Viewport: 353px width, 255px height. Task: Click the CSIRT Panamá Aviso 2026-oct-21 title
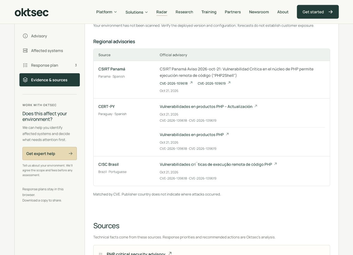click(x=237, y=72)
